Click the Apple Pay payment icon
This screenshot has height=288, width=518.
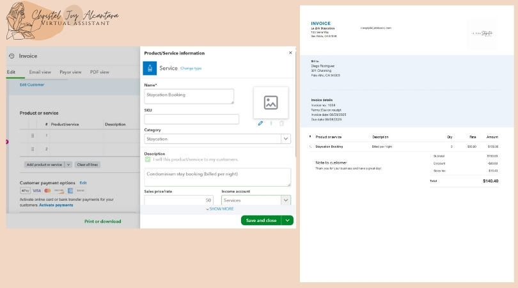[x=25, y=191]
